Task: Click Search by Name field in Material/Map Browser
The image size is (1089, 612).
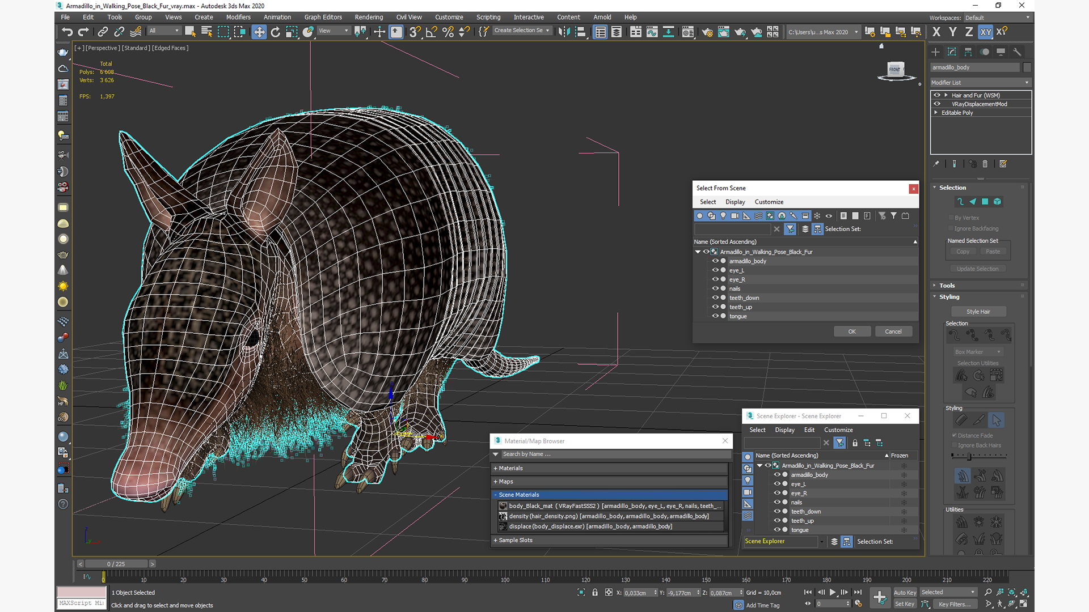Action: click(x=615, y=454)
